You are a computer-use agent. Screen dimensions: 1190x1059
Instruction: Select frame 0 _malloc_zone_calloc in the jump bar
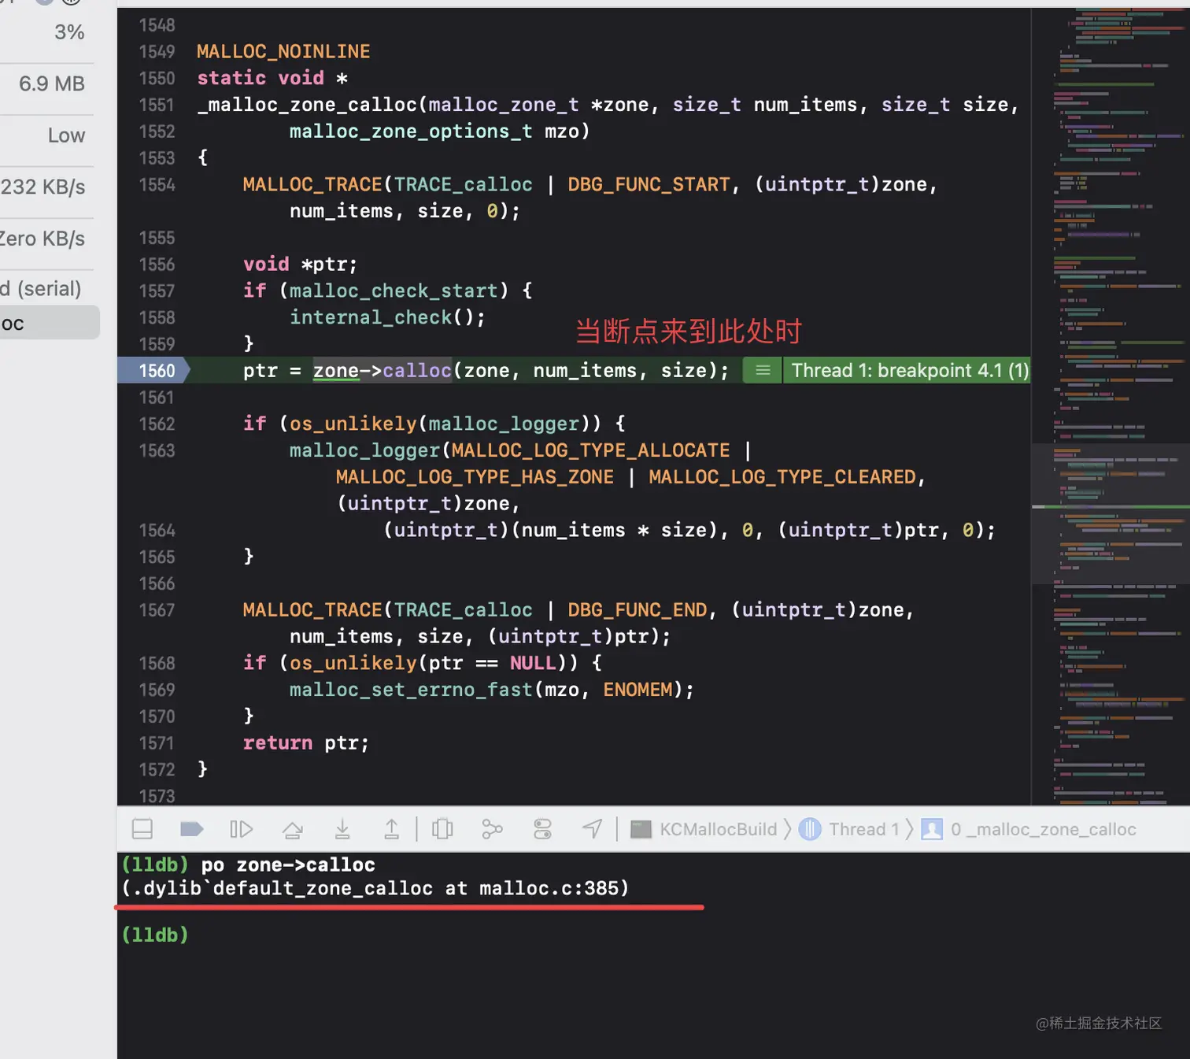1029,829
